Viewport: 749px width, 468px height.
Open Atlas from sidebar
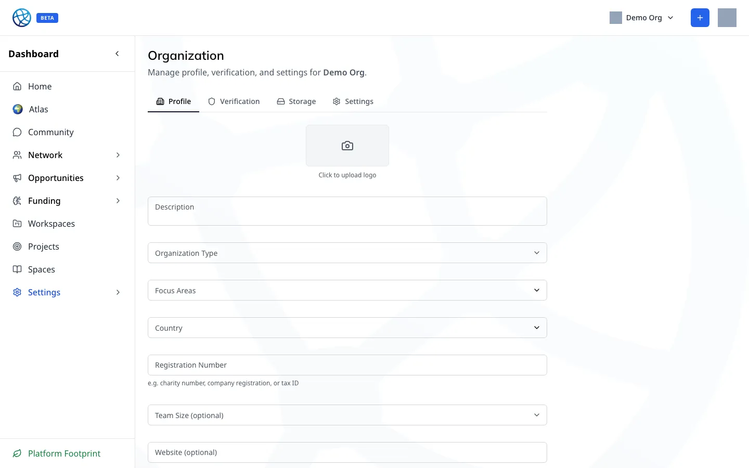(67, 109)
